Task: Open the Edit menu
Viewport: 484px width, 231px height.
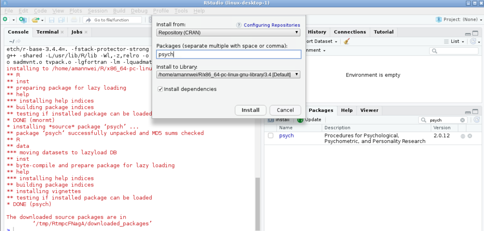Action: click(x=23, y=11)
